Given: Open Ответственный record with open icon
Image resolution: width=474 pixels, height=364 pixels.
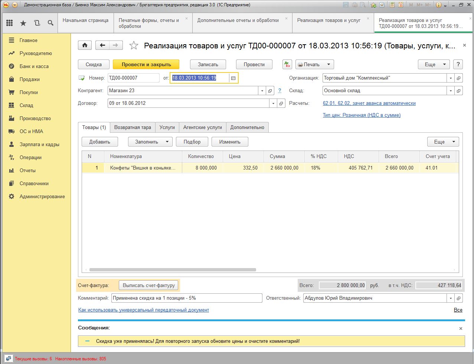Looking at the screenshot, I should pyautogui.click(x=459, y=298).
